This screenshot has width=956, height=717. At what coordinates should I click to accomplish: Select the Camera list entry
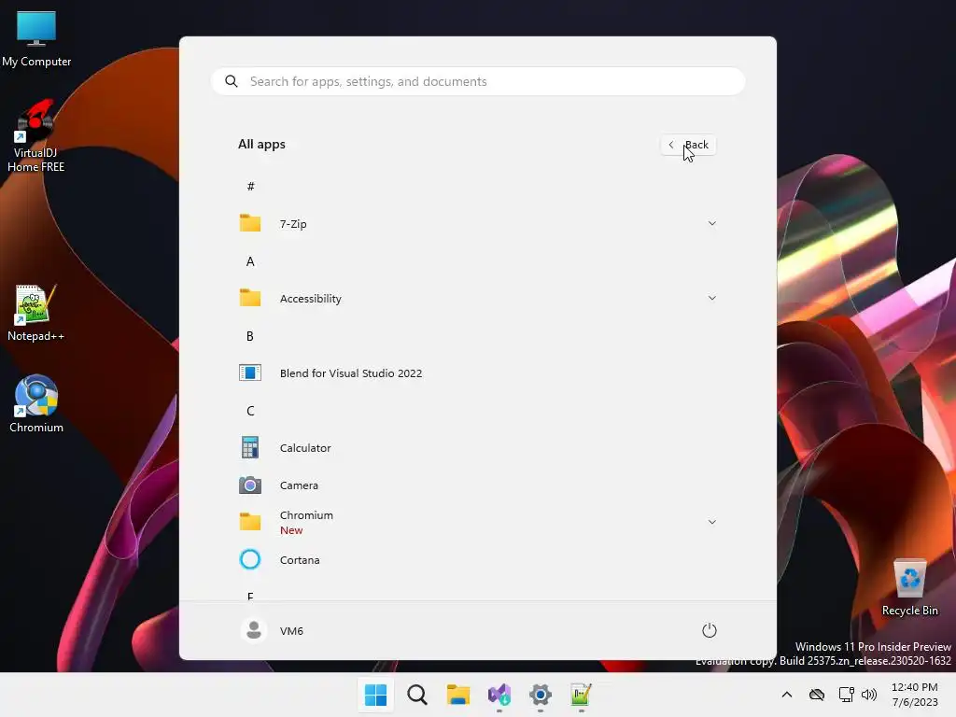478,485
